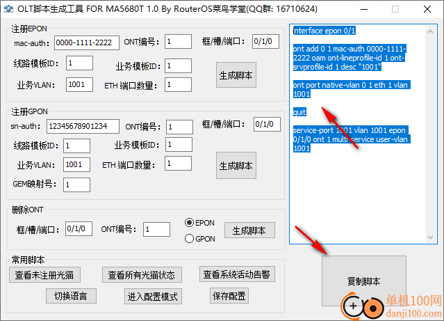Click the 复制脚本 button
This screenshot has width=444, height=321.
(x=364, y=281)
